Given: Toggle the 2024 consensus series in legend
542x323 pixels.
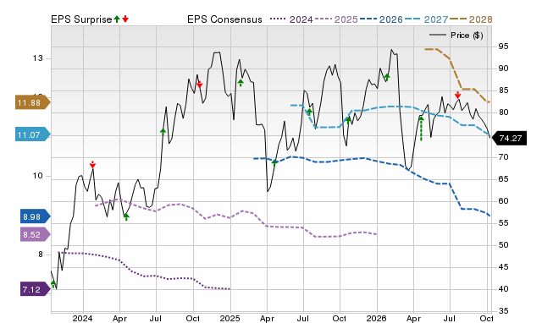Looking at the screenshot, I should [x=291, y=19].
